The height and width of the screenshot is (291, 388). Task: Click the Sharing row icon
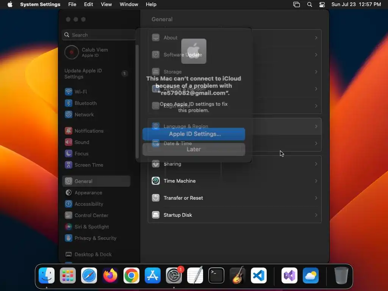[x=156, y=164]
